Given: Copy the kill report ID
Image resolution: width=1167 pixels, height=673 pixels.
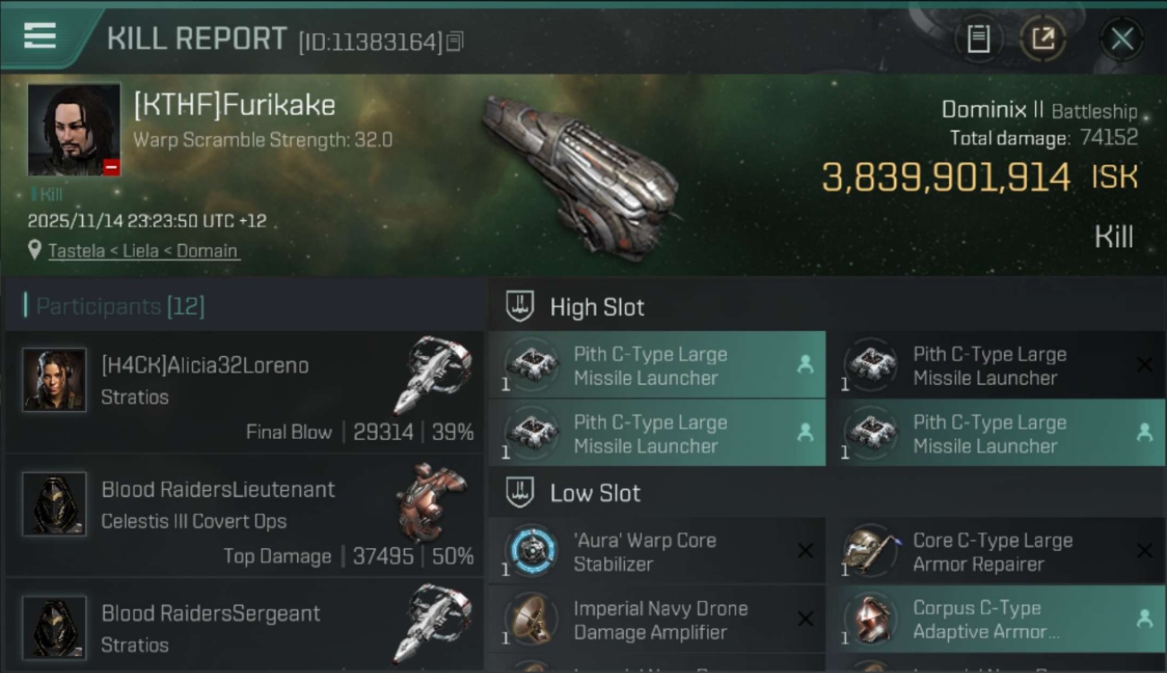Looking at the screenshot, I should (x=454, y=41).
